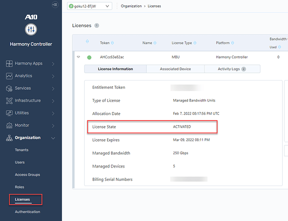The height and width of the screenshot is (221, 288).
Task: Click the AHCcc63e82ac token text
Action: 112,57
